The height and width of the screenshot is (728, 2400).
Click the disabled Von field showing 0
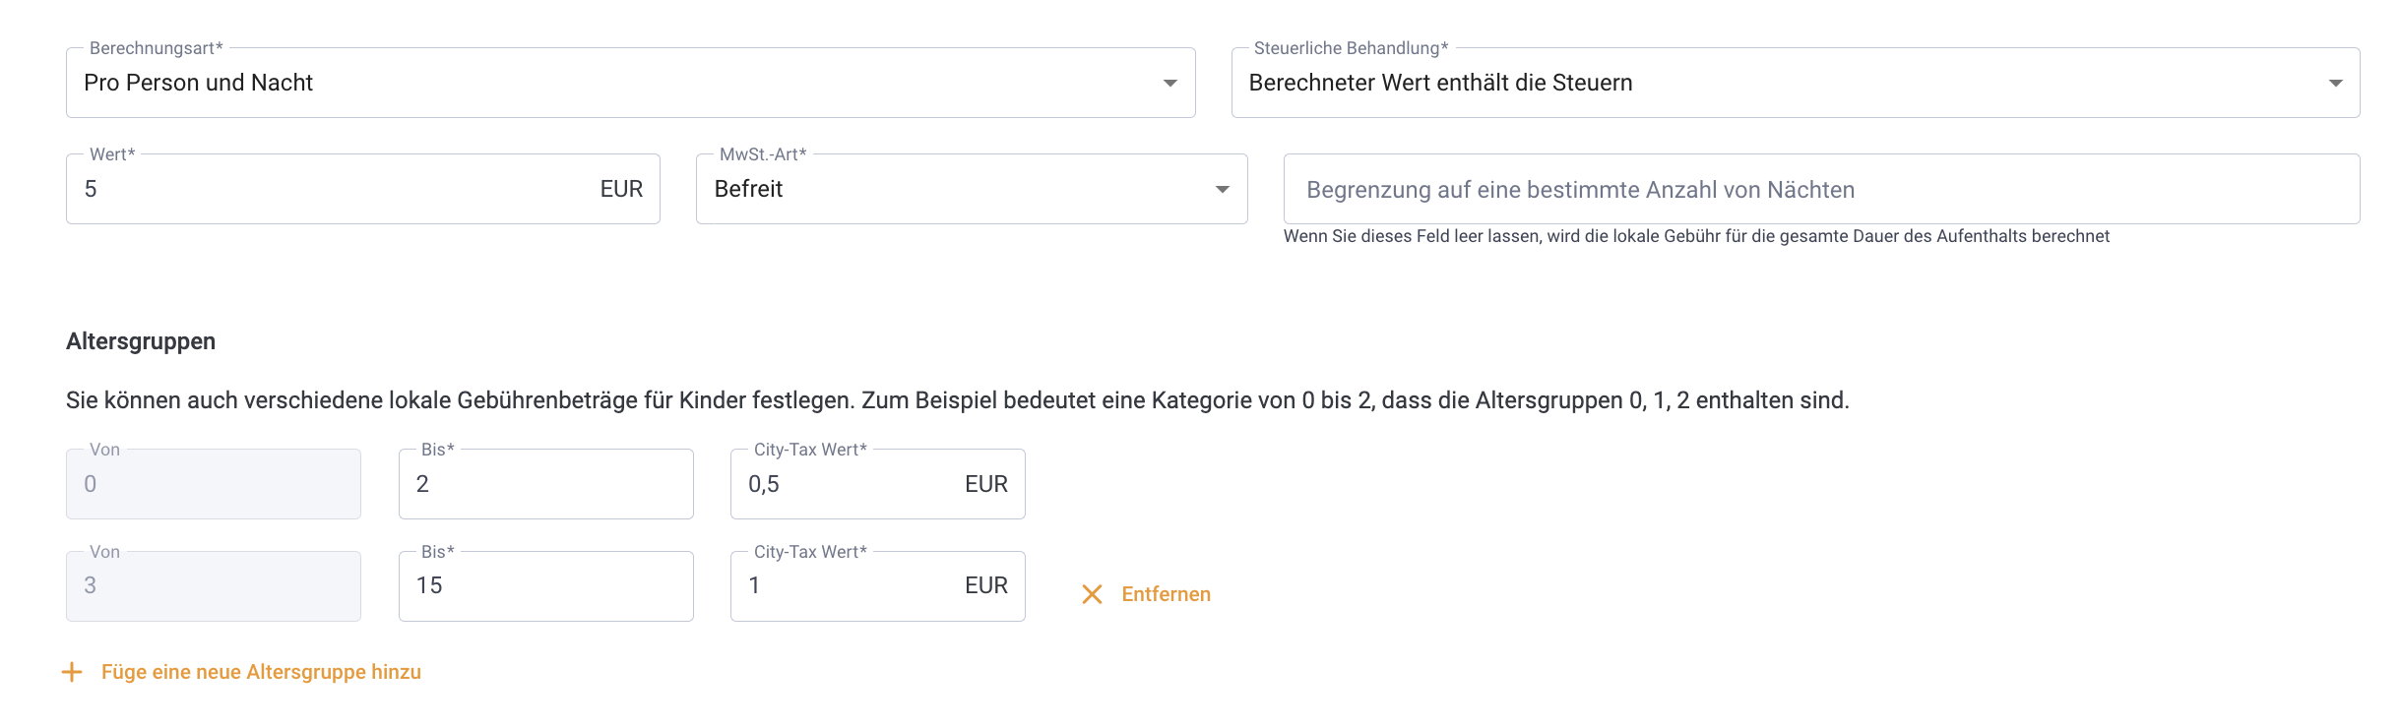pyautogui.click(x=213, y=484)
